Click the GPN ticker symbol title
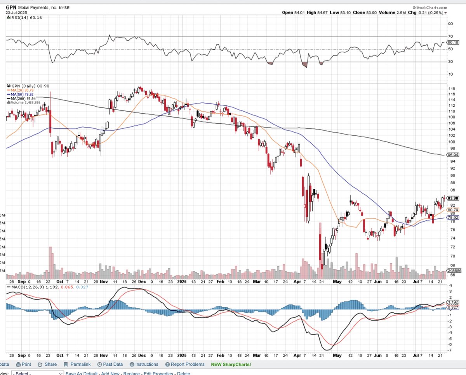Screen dimensions: 466x375 coord(11,7)
